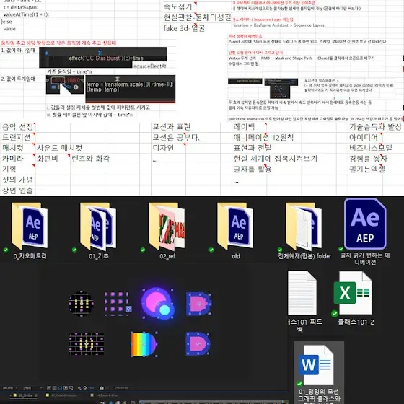404x404 pixels.
Task: Select the pink arrow grid shape
Action: (x=118, y=304)
